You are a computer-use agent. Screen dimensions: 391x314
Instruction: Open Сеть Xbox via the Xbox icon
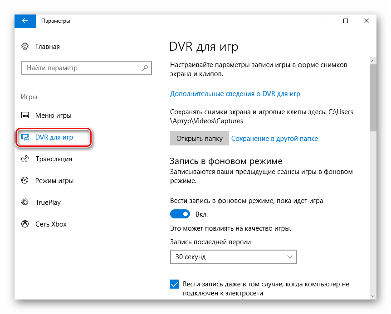25,224
